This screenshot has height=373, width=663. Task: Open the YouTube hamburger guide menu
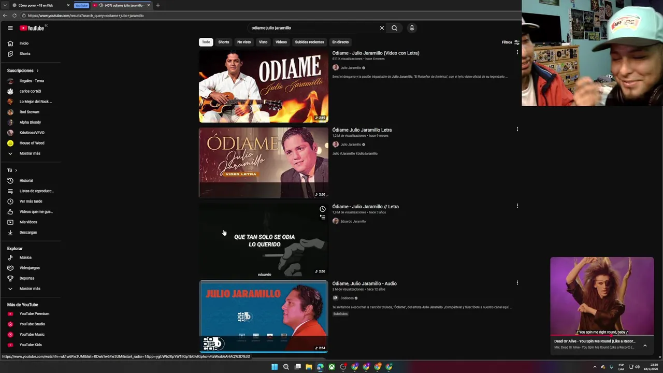tap(10, 28)
